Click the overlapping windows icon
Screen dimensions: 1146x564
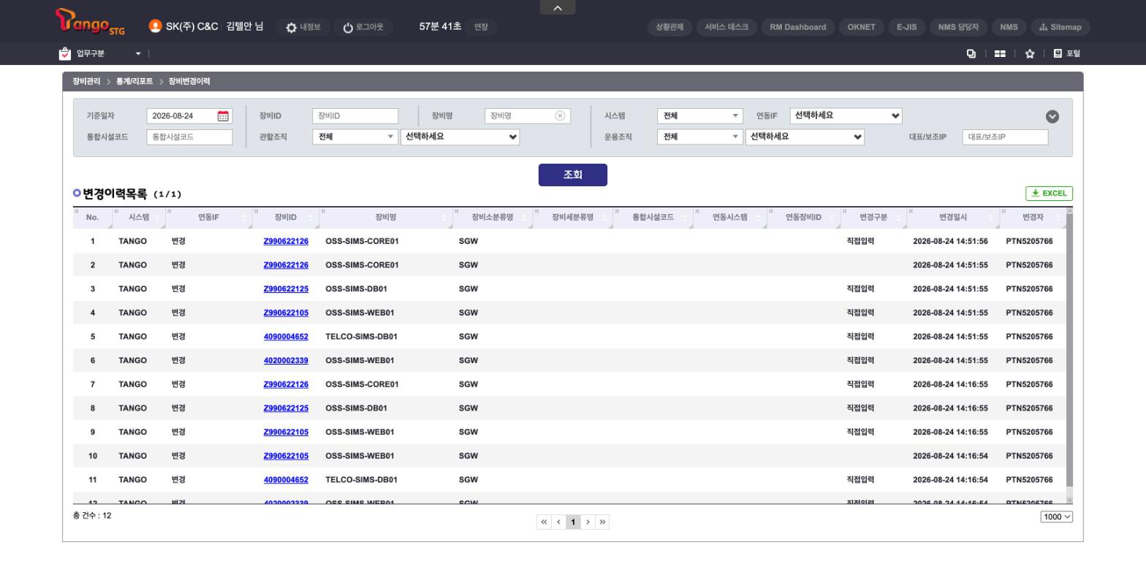point(971,53)
